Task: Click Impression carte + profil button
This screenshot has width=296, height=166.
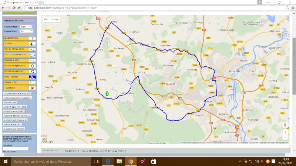Action: pos(17,94)
